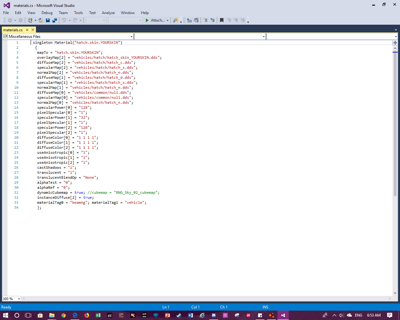Open the document tab list dropdown
Viewport: 400px width, 320px height.
[396, 30]
